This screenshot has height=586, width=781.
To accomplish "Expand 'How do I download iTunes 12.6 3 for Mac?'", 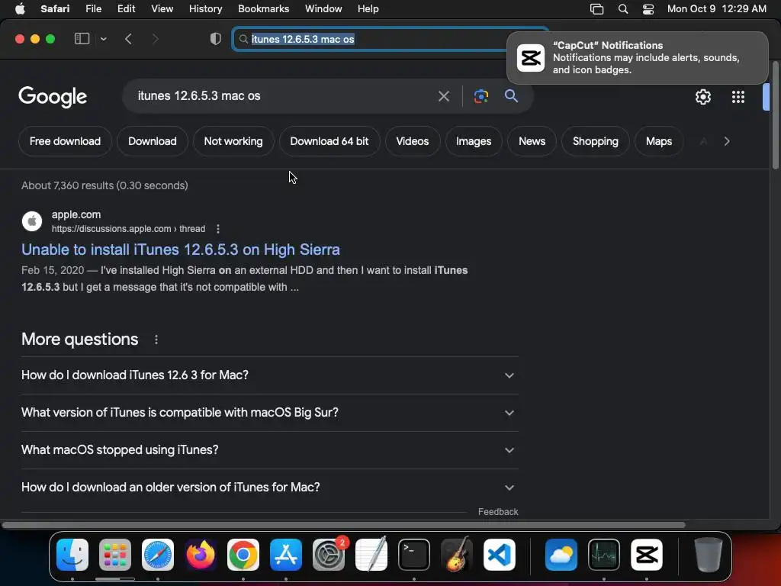I will [269, 375].
